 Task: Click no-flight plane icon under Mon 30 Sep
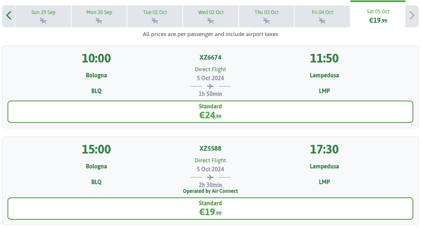[x=99, y=21]
